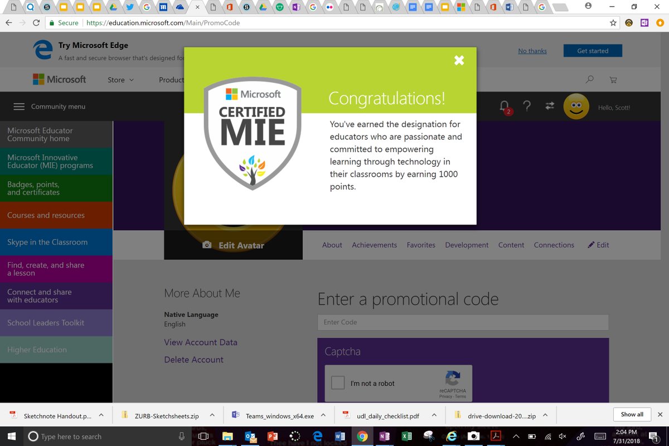Click the microphone icon in the taskbar search
Screen dimensions: 669x446
pos(182,437)
